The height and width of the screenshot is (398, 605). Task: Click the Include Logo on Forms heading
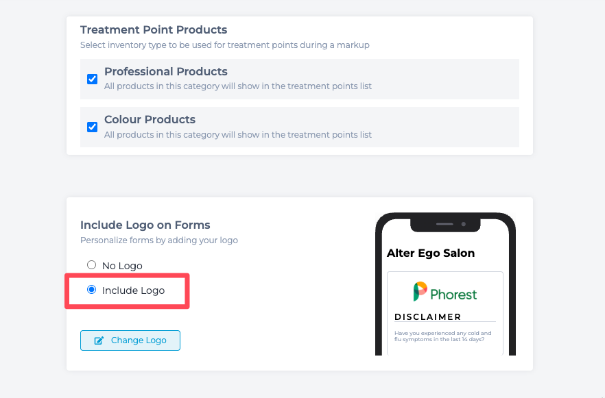[145, 225]
